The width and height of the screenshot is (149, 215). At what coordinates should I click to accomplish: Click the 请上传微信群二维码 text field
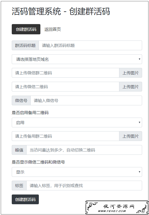point(65,73)
